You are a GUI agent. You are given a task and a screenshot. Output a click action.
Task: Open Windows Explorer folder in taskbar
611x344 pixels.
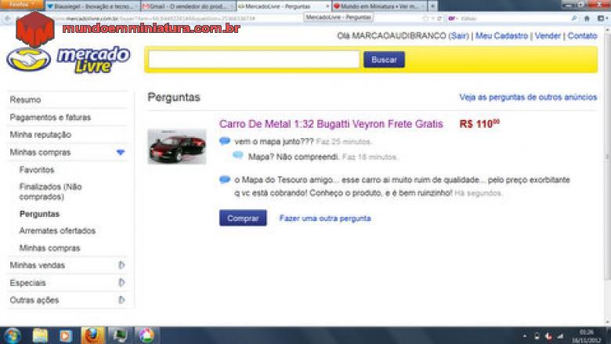(40, 335)
